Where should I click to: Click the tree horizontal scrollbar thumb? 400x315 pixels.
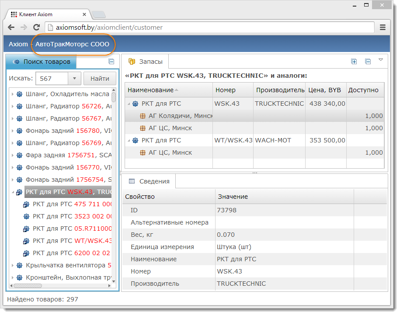pyautogui.click(x=28, y=286)
